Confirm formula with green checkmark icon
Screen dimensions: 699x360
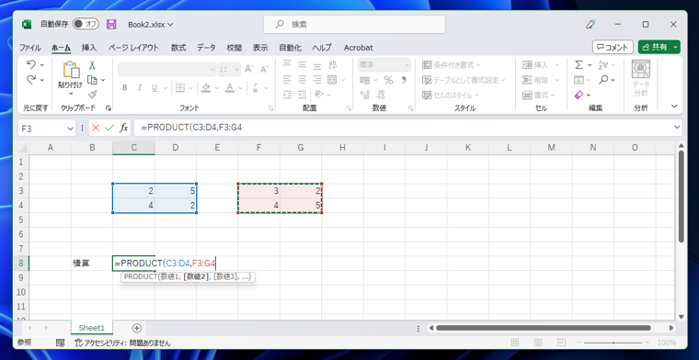(x=109, y=129)
